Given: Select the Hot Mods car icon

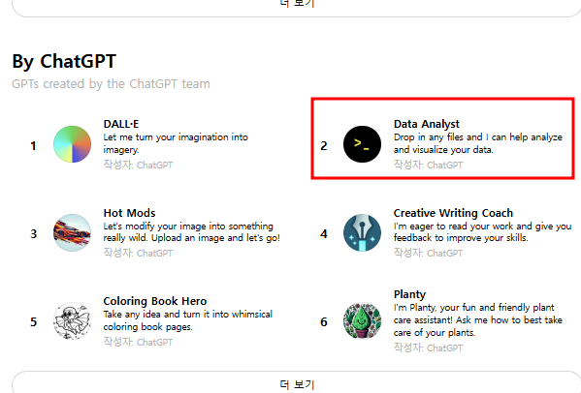Looking at the screenshot, I should 72,233.
